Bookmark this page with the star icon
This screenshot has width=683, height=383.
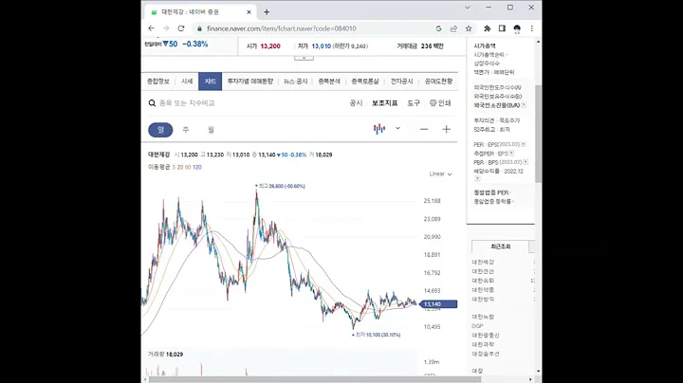[x=469, y=28]
